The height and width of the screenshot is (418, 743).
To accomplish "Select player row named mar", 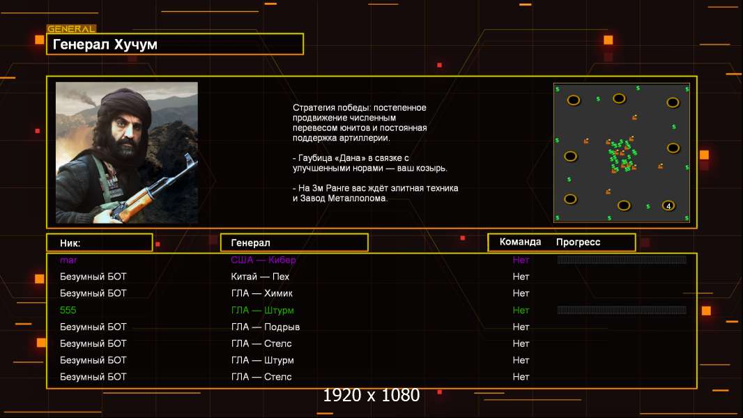I will pyautogui.click(x=371, y=260).
